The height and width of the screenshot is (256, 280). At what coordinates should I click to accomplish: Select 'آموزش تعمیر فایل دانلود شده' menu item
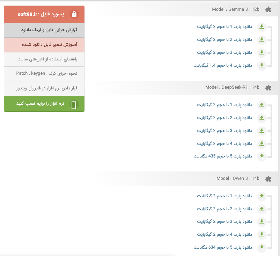(44, 45)
